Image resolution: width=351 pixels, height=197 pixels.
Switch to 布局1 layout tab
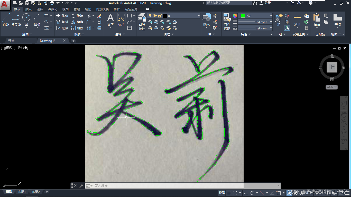point(22,192)
